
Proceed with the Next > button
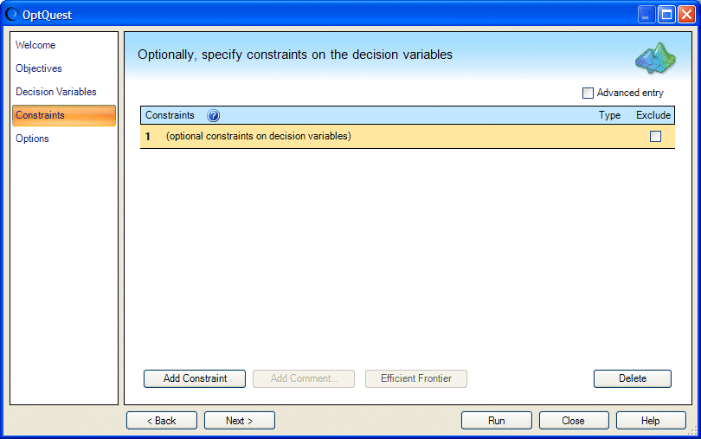[x=239, y=421]
